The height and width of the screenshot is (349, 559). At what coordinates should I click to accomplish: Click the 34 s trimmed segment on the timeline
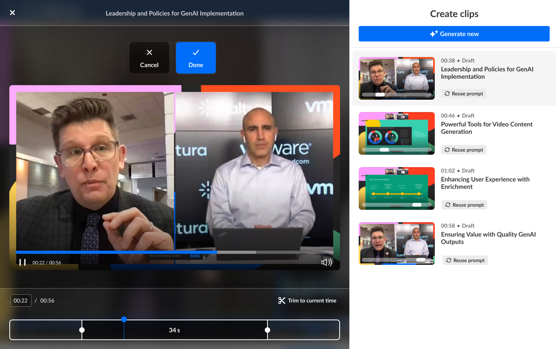[x=175, y=330]
